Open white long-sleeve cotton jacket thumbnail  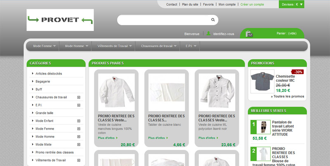116,92
